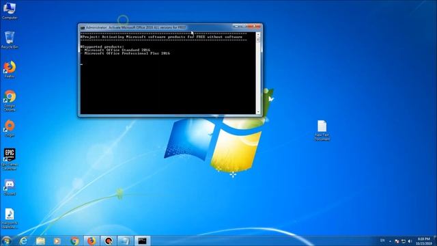Open the EN language bar indicator
437x246 pixels.
pos(382,241)
